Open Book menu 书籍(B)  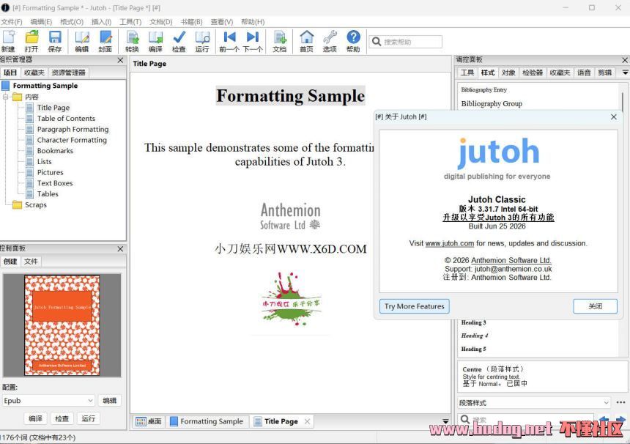click(191, 22)
